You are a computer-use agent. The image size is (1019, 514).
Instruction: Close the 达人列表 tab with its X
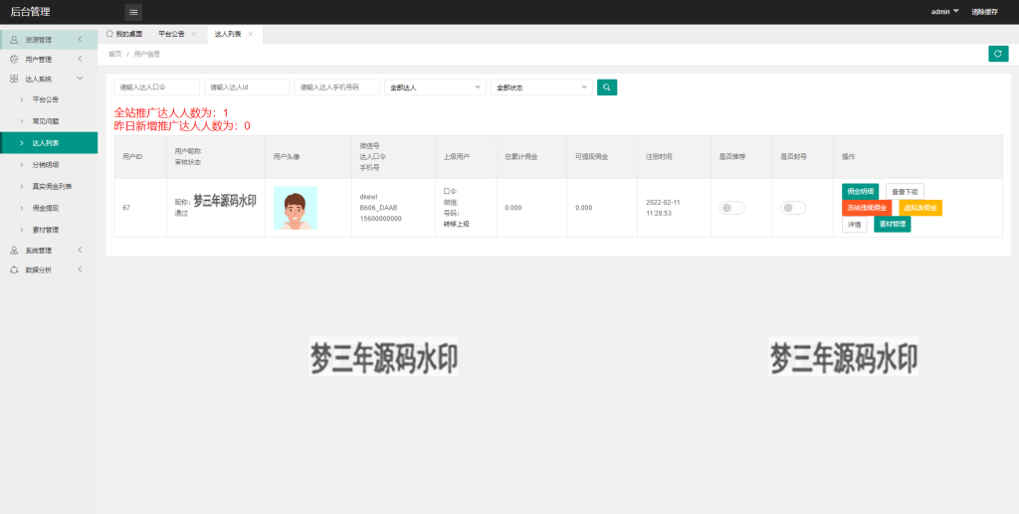pyautogui.click(x=250, y=34)
